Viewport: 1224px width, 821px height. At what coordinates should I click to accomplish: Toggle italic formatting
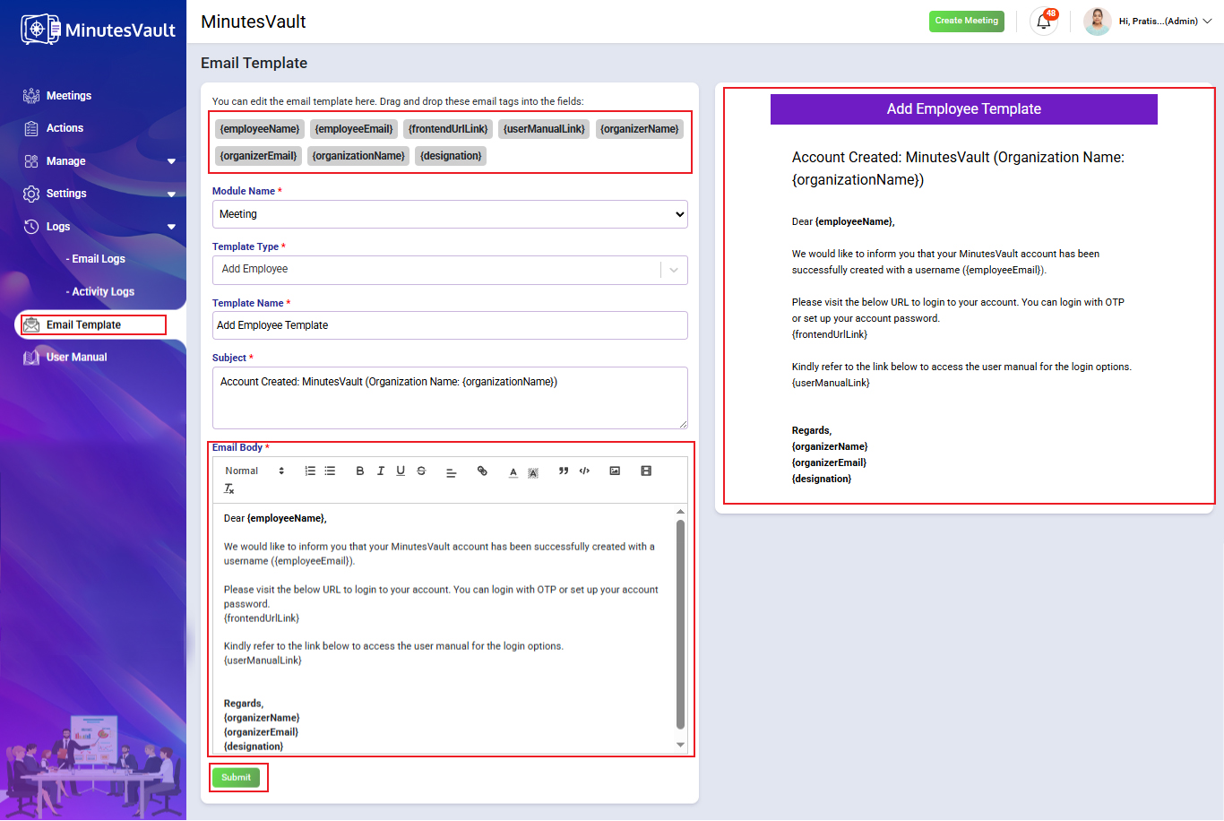[x=381, y=471]
